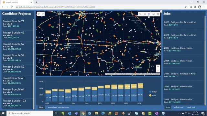Toggle Roads series in chart legend
Image resolution: width=207 pixels, height=116 pixels.
coord(153,95)
